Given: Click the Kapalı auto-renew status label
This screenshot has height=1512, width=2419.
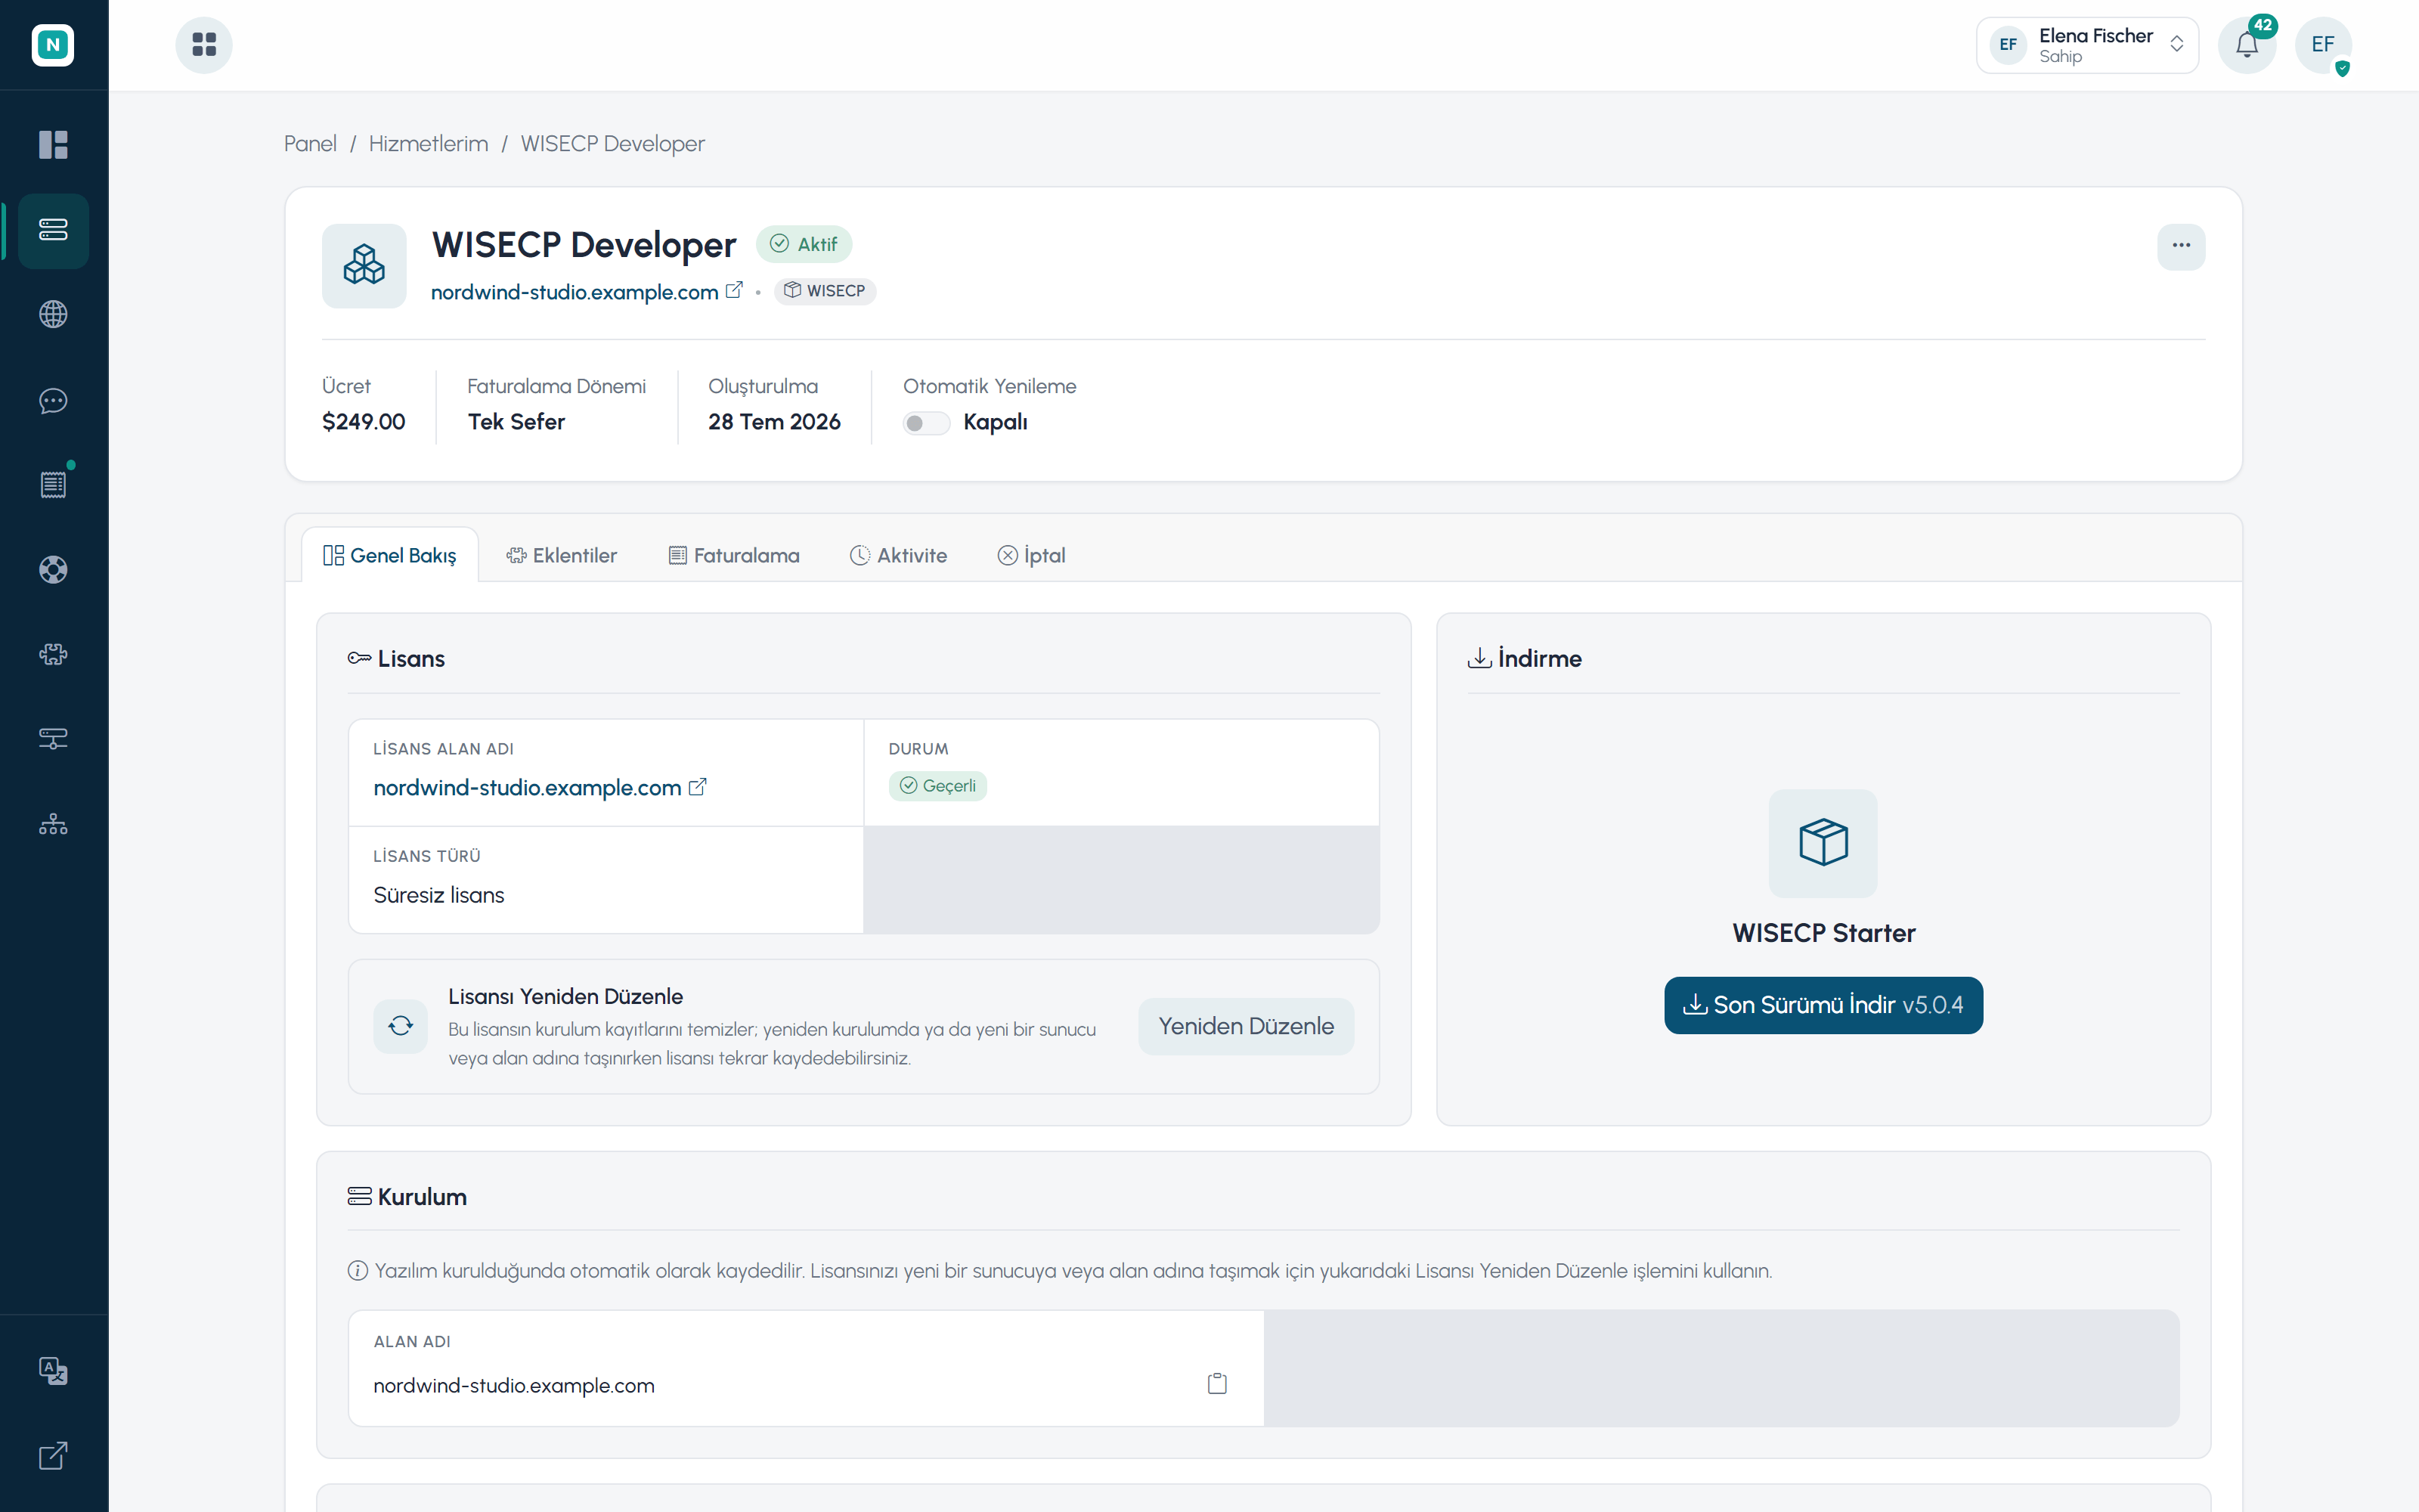Looking at the screenshot, I should click(x=996, y=422).
